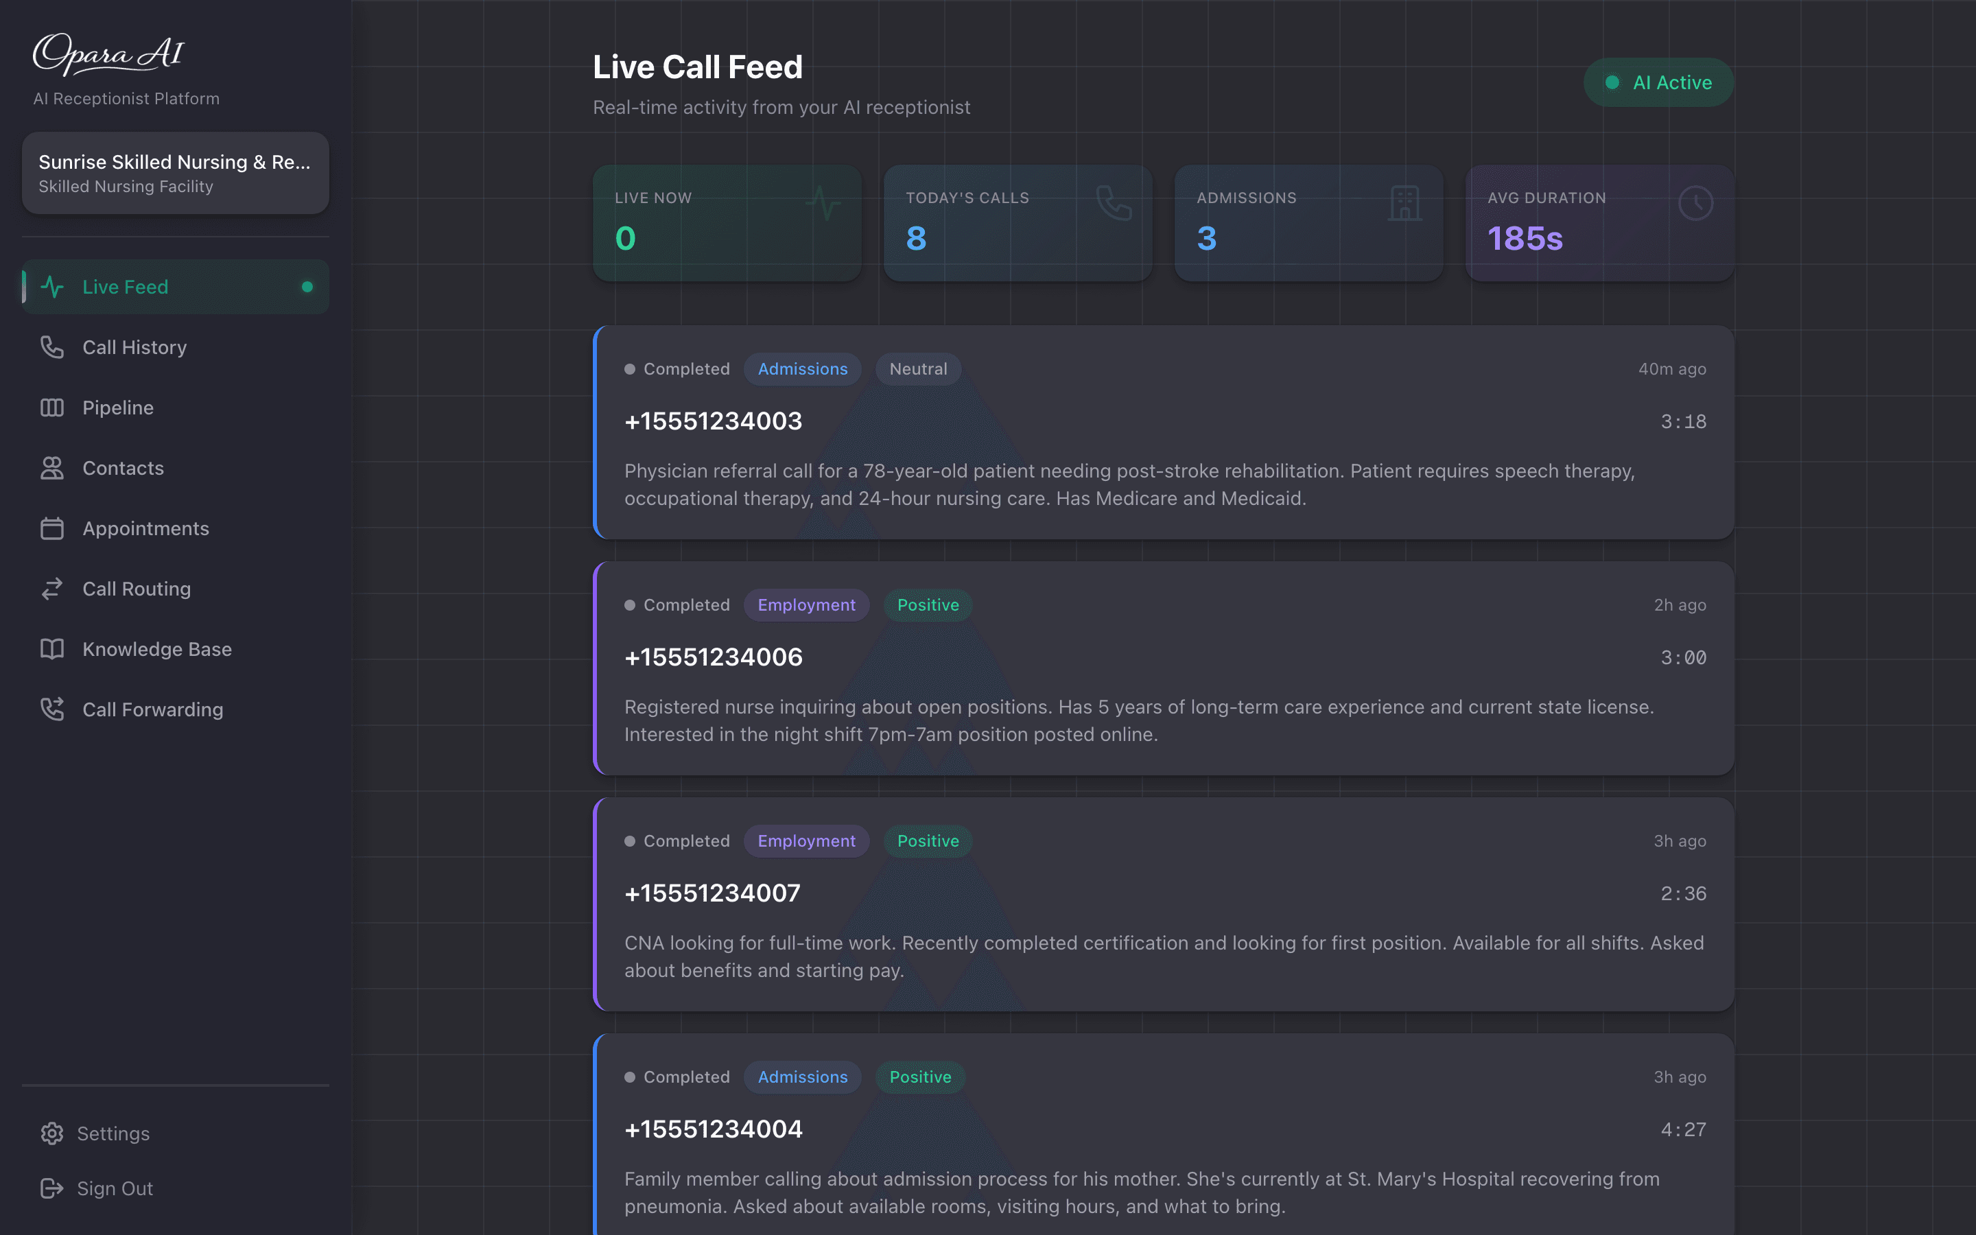
Task: Click phone number +15551234006
Action: 713,657
